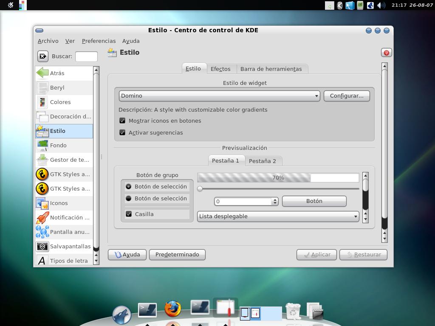Select the Estilo module in sidebar
Viewport: 435px width, 326px height.
(x=64, y=131)
